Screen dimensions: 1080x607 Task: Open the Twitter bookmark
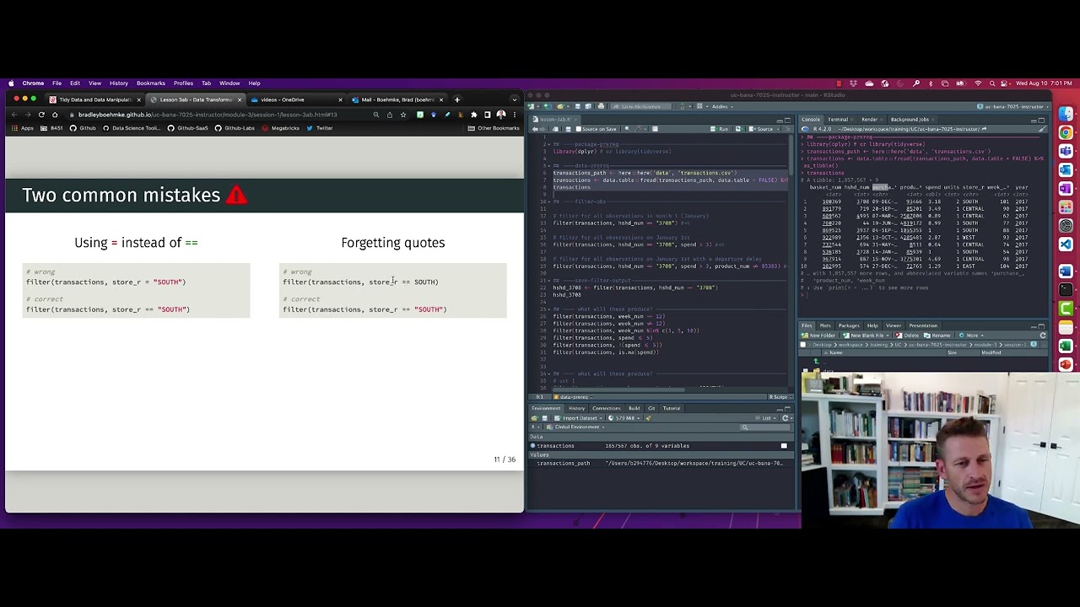[x=320, y=128]
